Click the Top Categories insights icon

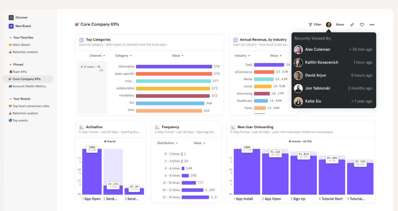(x=82, y=40)
